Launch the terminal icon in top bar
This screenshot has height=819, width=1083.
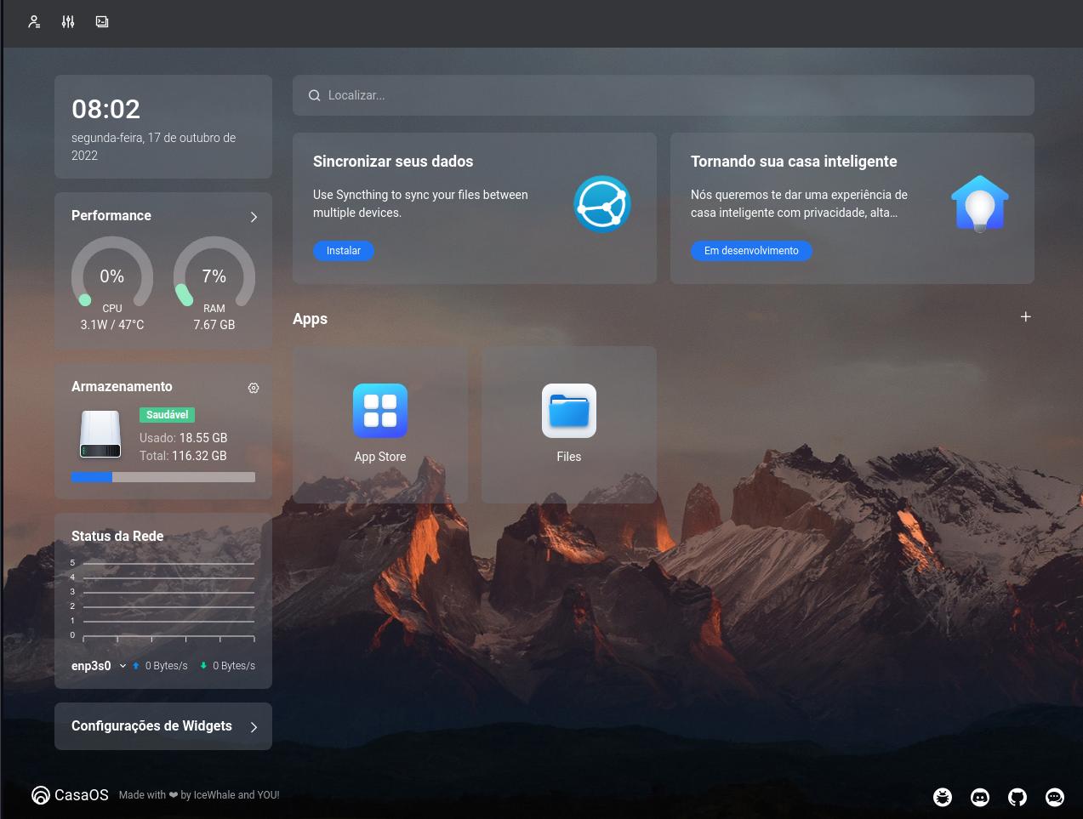(102, 22)
